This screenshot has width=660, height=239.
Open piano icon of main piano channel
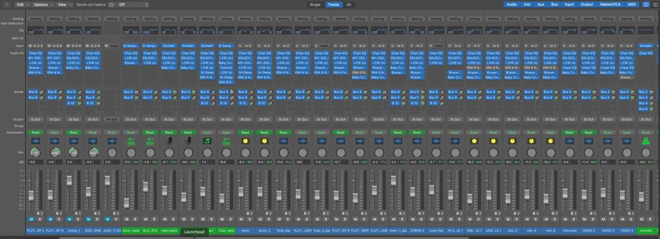tap(169, 141)
